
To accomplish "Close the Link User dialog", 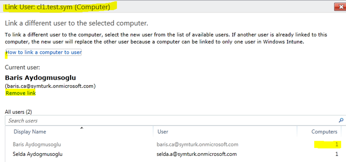I will coord(340,7).
